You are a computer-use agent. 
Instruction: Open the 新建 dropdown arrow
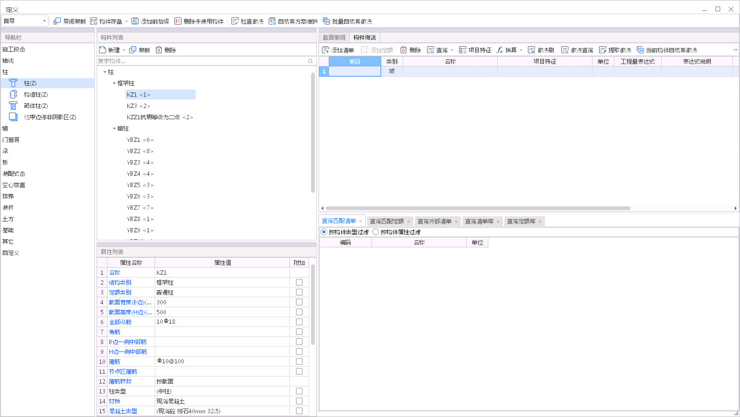124,50
